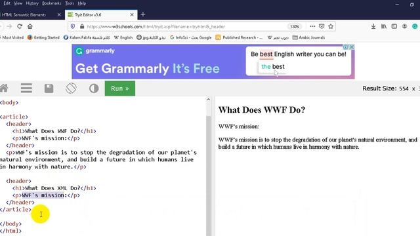Open the InfoSci Google bookmark
The width and height of the screenshot is (420, 236).
pyautogui.click(x=191, y=37)
